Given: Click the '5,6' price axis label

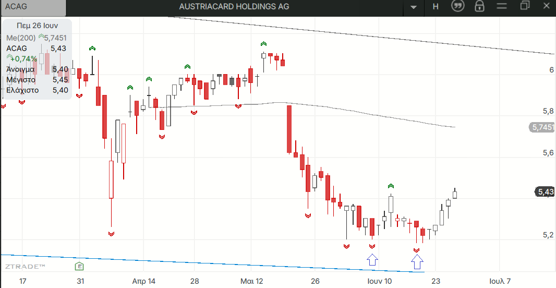Looking at the screenshot, I should pyautogui.click(x=548, y=153).
